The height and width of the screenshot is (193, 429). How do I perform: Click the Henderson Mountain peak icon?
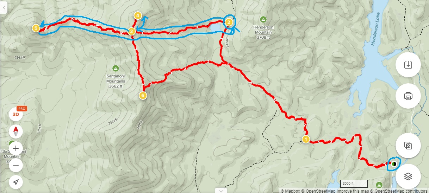tap(263, 19)
